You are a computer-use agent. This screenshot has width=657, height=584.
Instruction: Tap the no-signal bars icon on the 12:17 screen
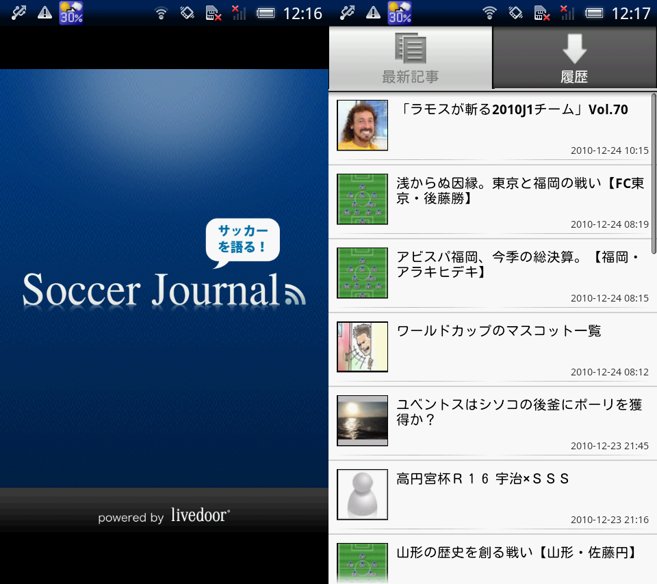point(567,13)
